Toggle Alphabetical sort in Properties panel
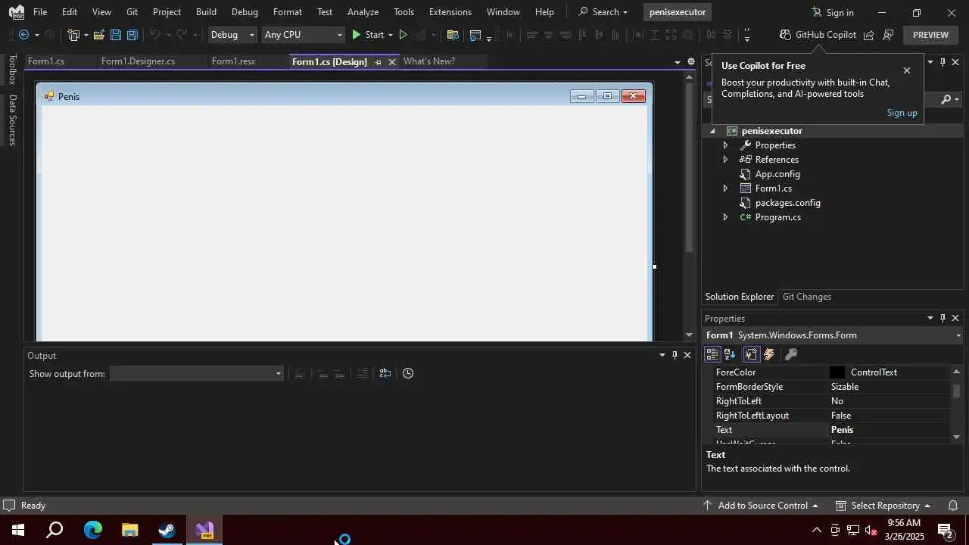This screenshot has height=545, width=969. (x=730, y=354)
